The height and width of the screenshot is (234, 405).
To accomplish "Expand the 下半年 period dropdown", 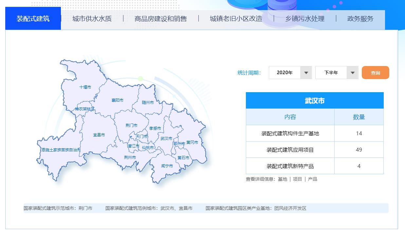I will 337,73.
